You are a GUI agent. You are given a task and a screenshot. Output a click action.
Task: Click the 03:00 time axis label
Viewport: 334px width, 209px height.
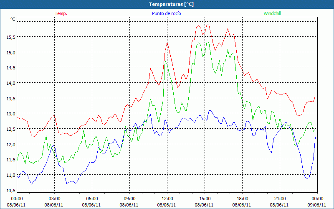click(55, 199)
